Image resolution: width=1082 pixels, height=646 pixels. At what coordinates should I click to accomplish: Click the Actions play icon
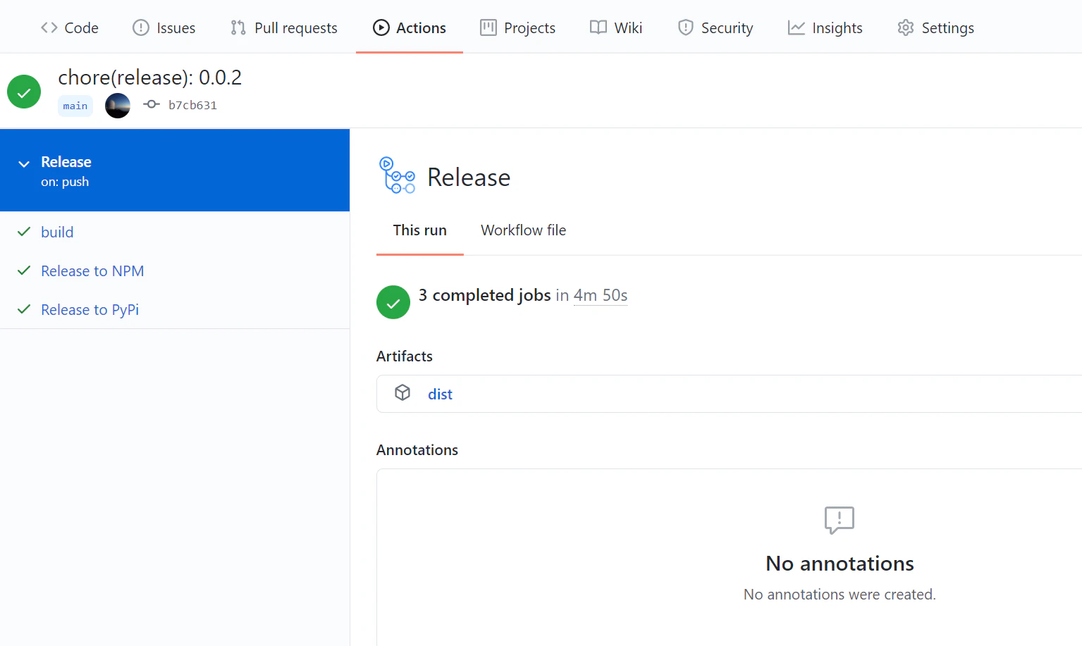[381, 27]
